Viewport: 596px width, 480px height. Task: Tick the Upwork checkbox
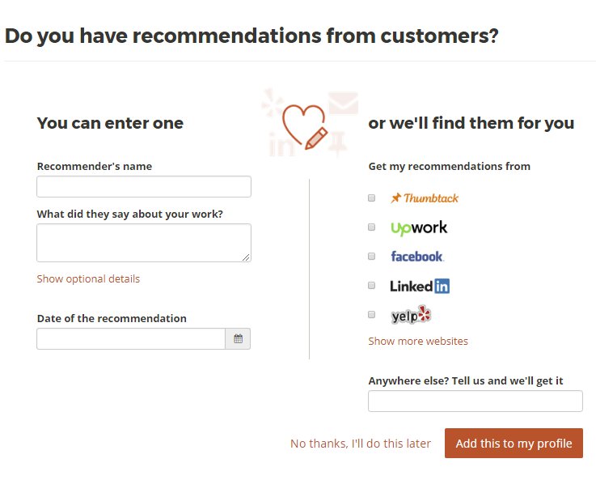point(372,227)
